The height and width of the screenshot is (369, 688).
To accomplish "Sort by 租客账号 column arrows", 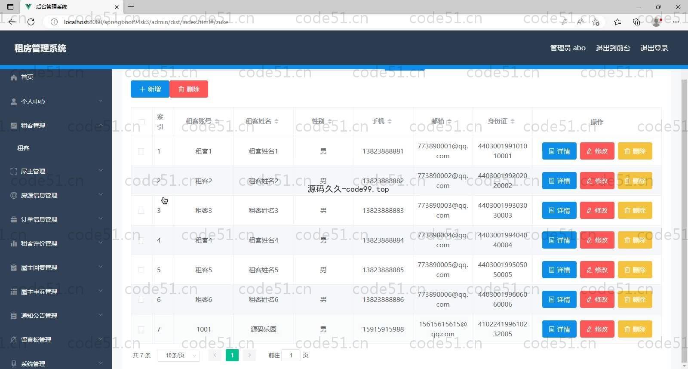I will (217, 122).
